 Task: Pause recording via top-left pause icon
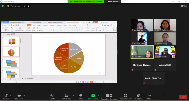pos(25,6)
